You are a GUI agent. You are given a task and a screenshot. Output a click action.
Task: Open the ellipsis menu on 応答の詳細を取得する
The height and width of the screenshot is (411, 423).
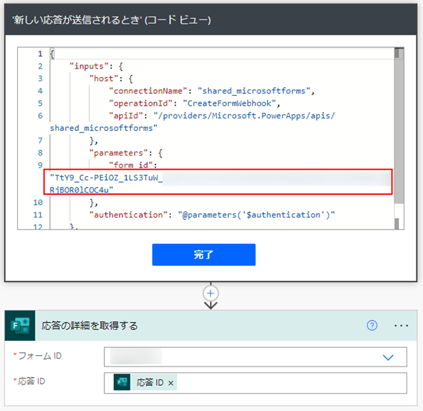[x=401, y=325]
